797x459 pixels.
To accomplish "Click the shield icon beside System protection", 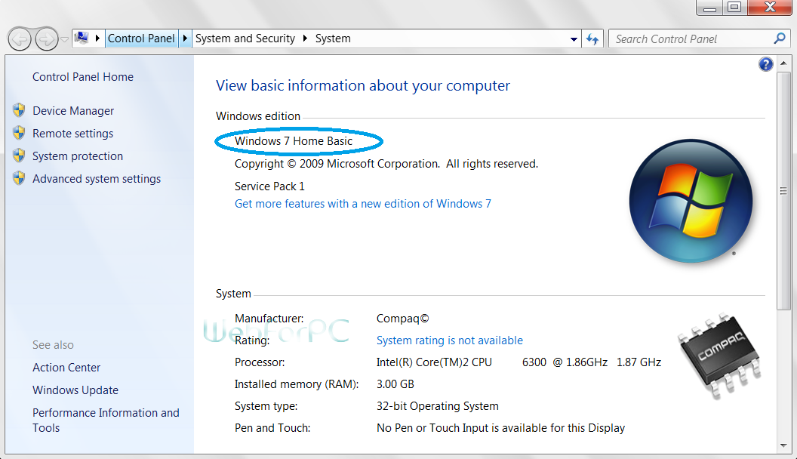I will point(19,155).
